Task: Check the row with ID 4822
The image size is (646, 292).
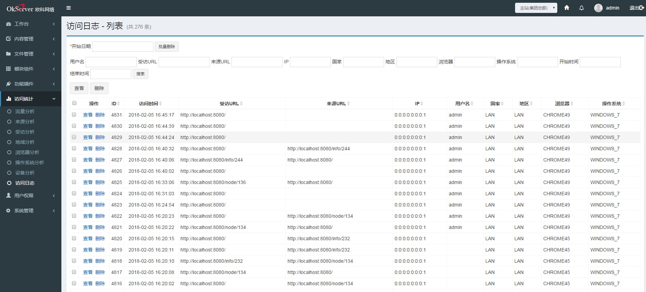Action: [74, 216]
